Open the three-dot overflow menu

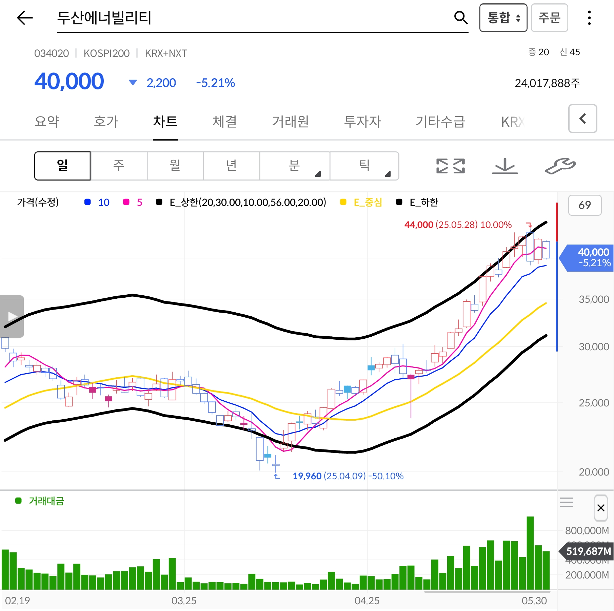point(589,18)
